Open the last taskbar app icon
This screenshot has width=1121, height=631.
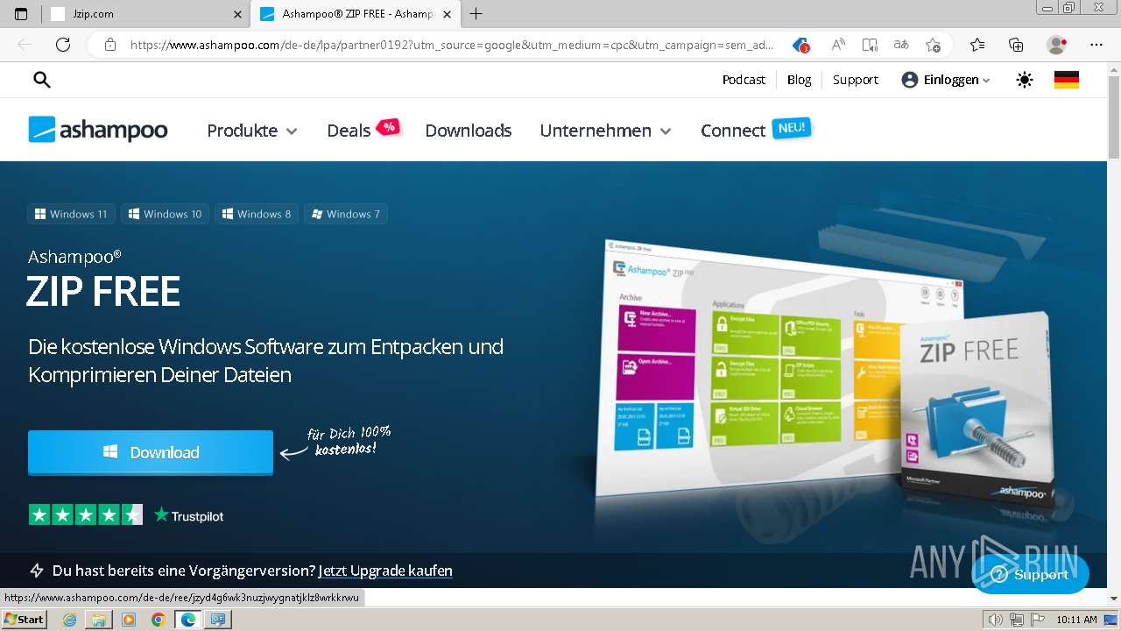[x=218, y=620]
